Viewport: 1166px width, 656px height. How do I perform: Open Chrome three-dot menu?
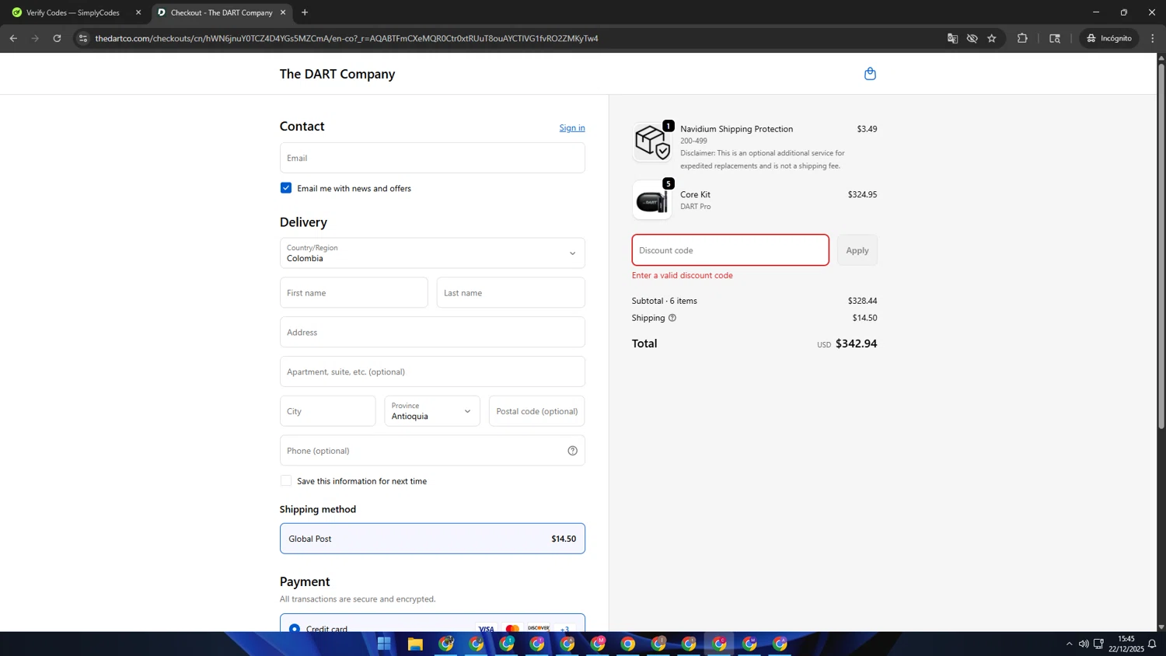(x=1153, y=38)
